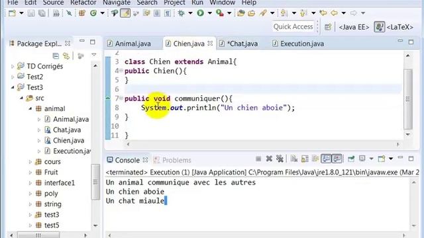Click the Previous Annotation icon
424x238 pixels.
pos(303,13)
